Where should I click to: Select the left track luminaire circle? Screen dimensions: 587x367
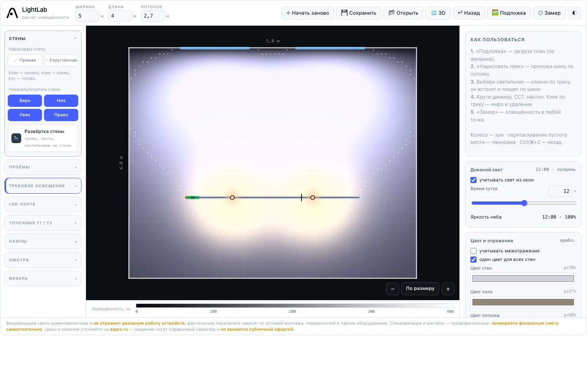[232, 197]
